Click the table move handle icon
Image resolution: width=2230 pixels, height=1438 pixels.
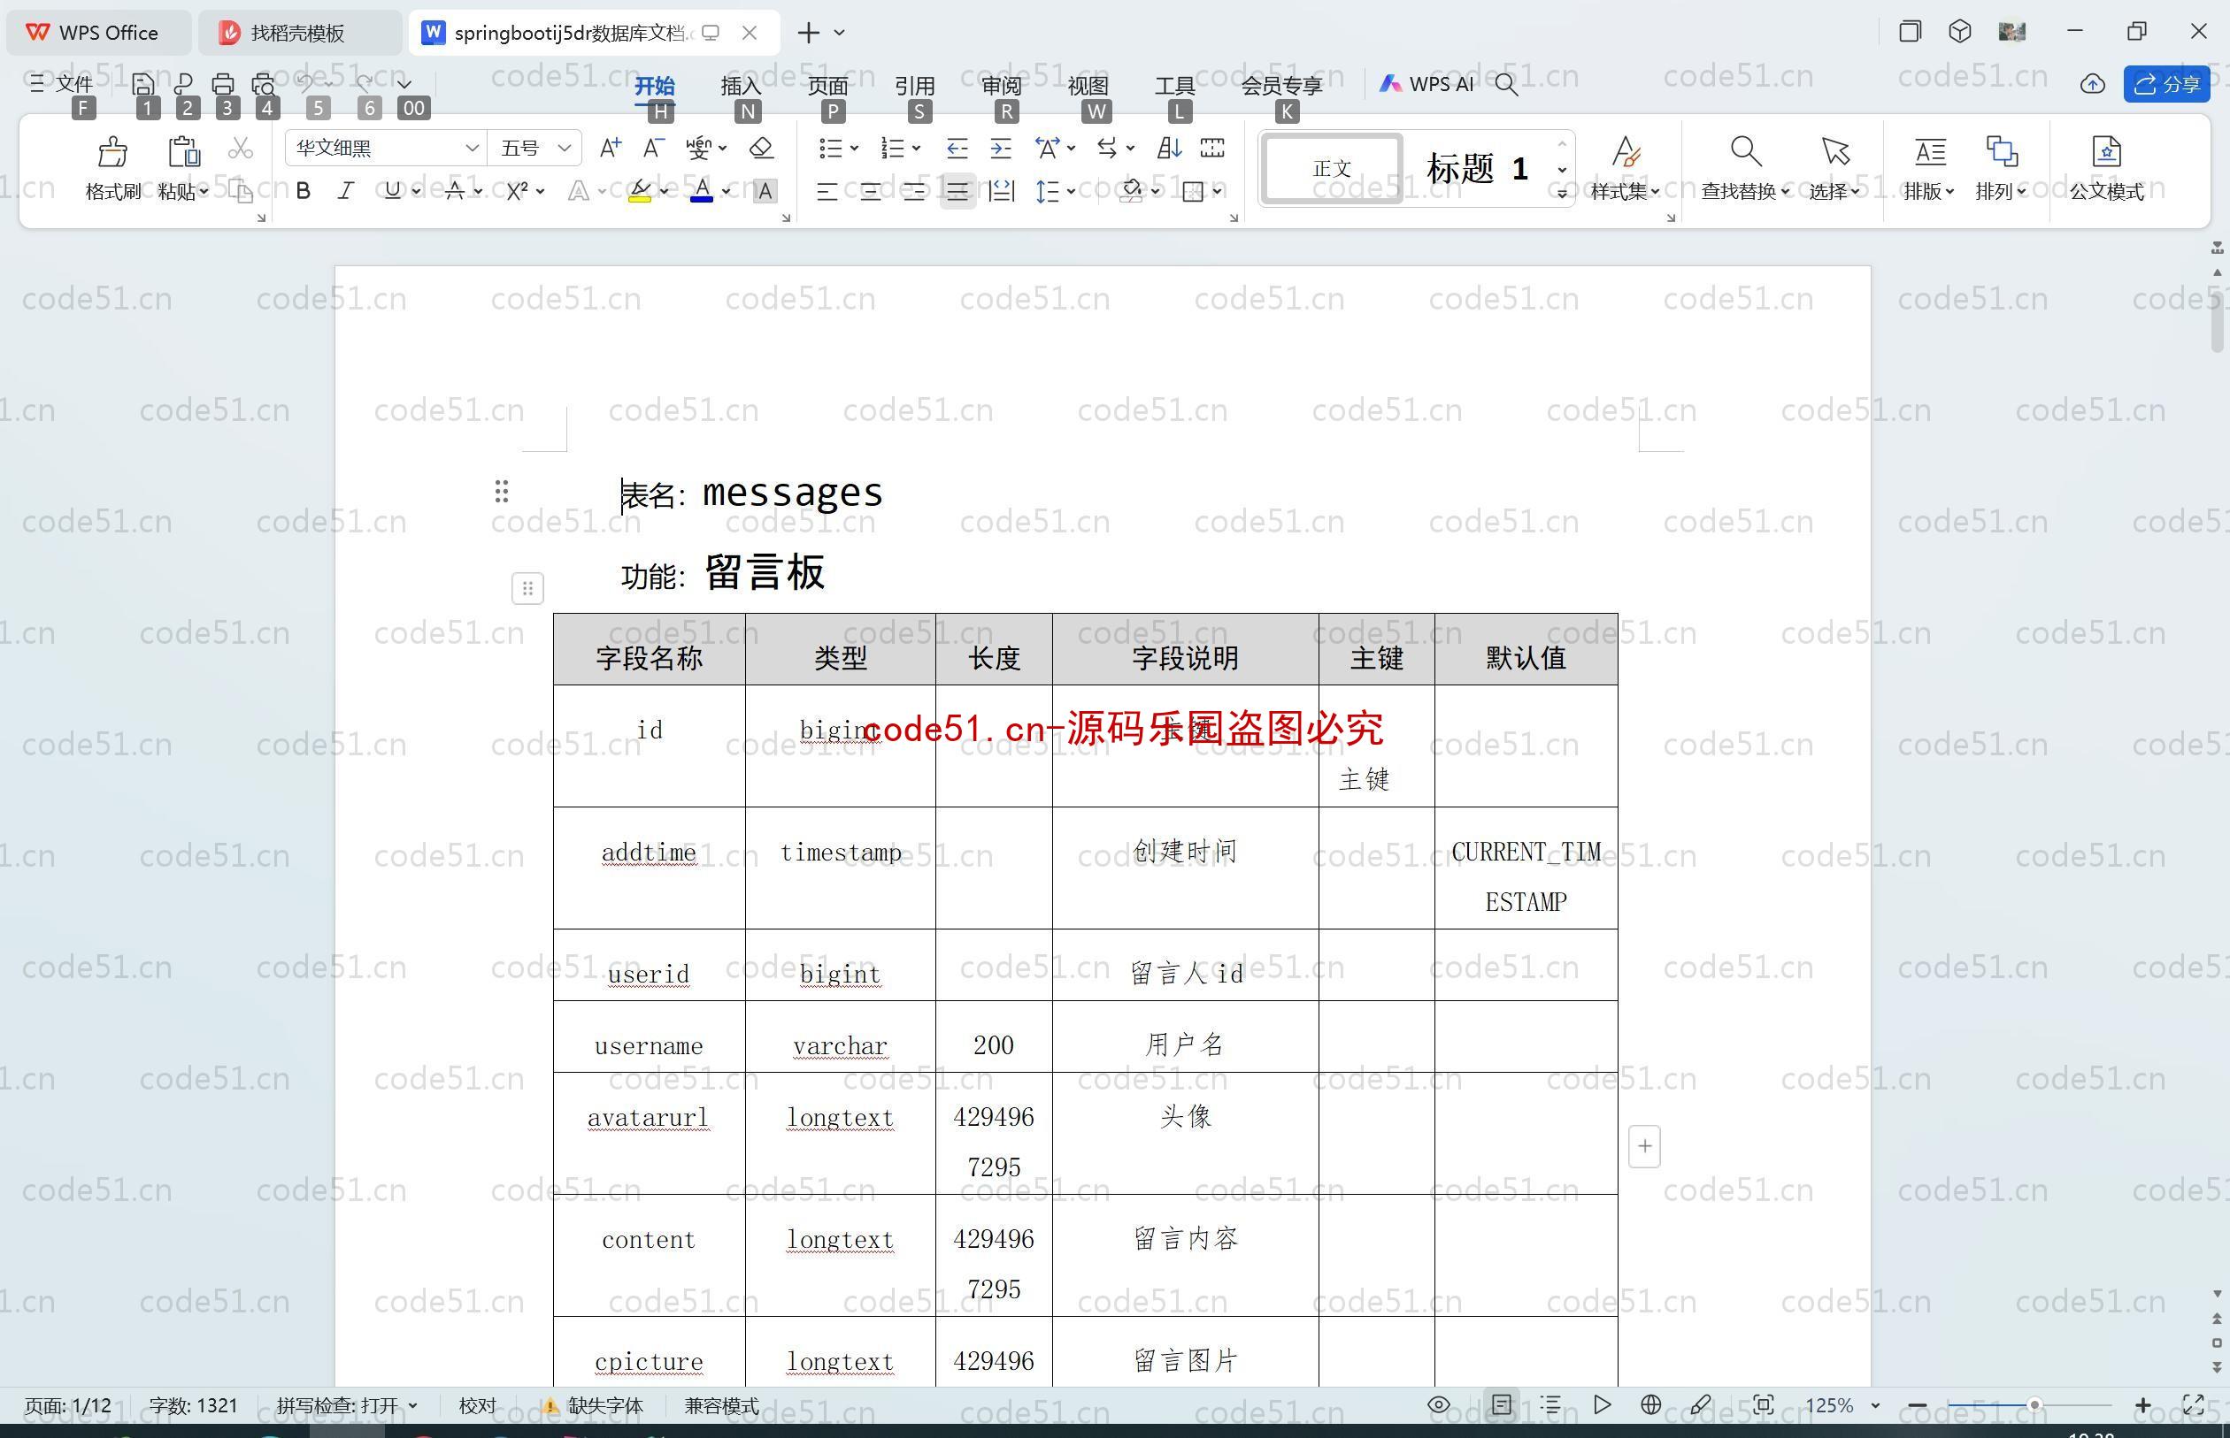527,588
